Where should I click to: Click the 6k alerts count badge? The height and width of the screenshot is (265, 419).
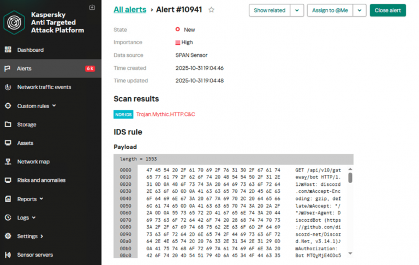tap(90, 68)
